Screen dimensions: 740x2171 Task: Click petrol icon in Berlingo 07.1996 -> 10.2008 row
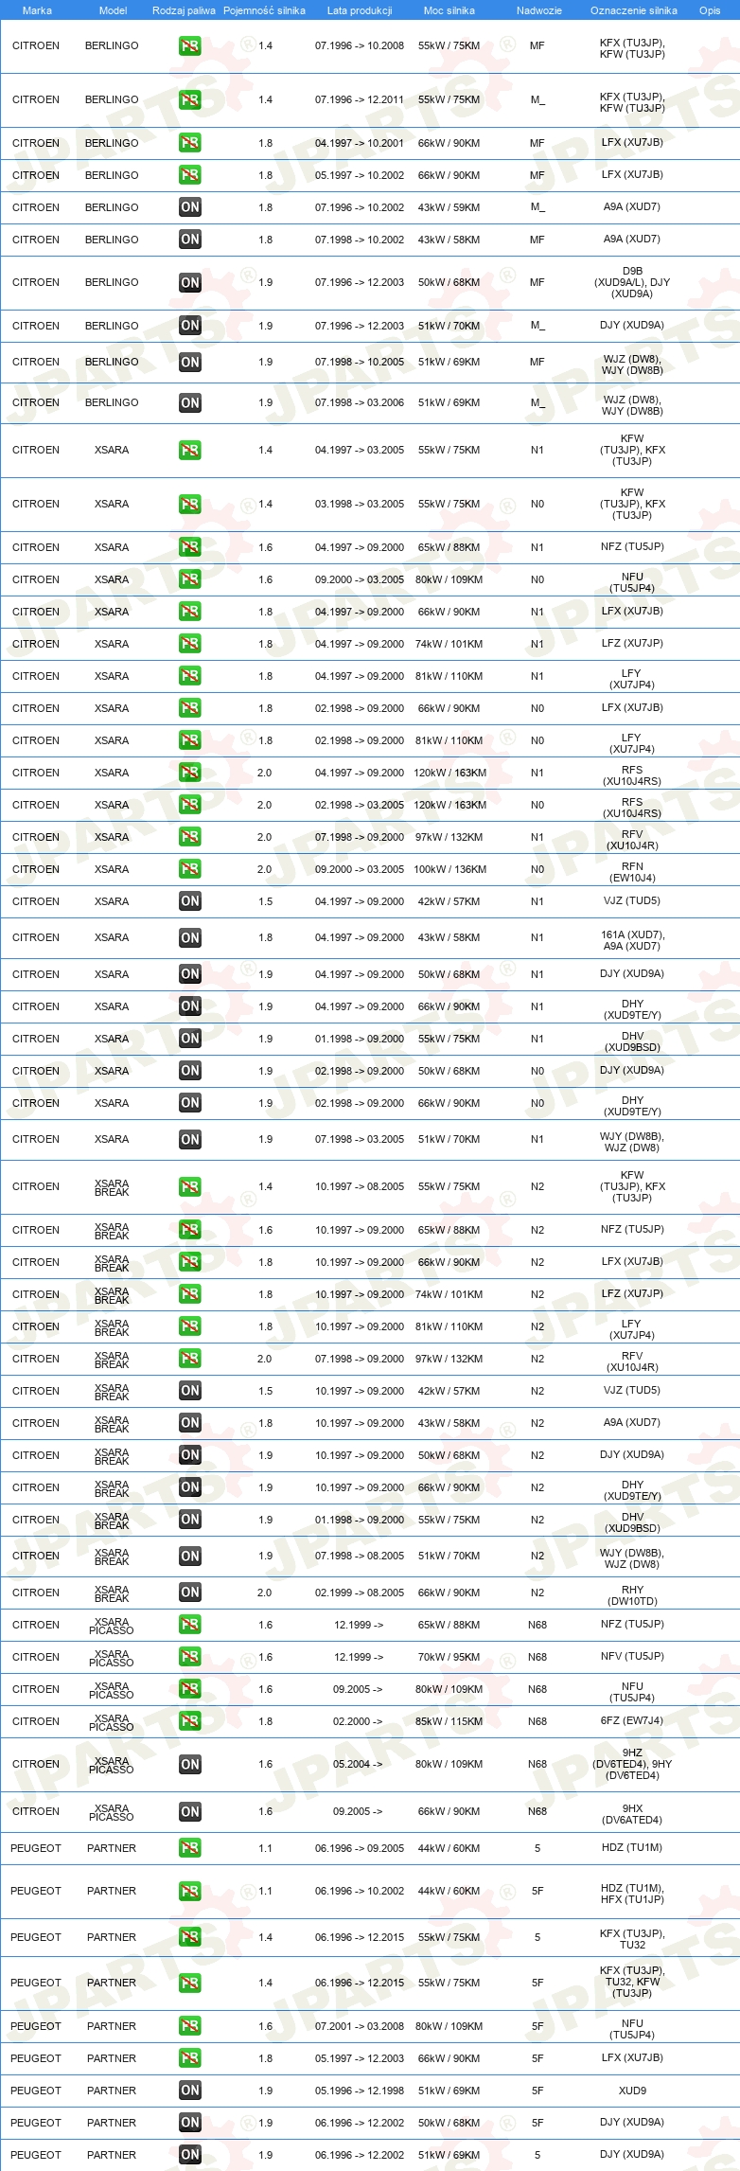coord(190,45)
